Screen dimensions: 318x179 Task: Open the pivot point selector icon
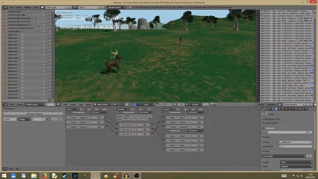122,104
